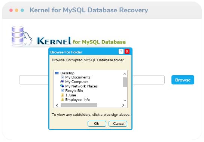Click the scroll right arrow in folder list

click(x=123, y=105)
